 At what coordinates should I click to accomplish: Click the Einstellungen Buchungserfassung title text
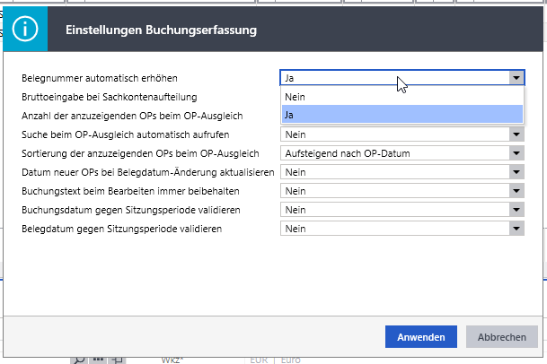click(162, 30)
